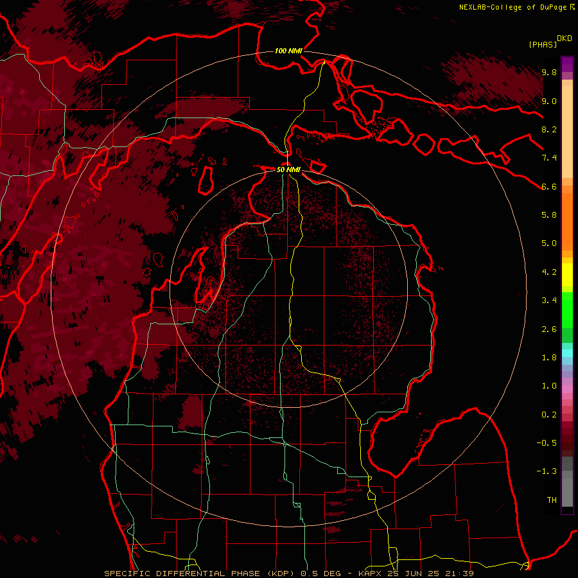
Task: Click the "5.0" color scale value
Action: (549, 243)
